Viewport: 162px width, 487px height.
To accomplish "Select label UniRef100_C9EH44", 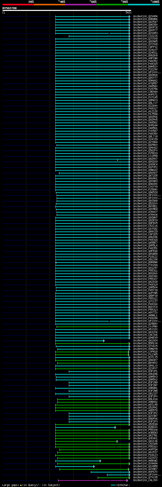I will click(145, 92).
